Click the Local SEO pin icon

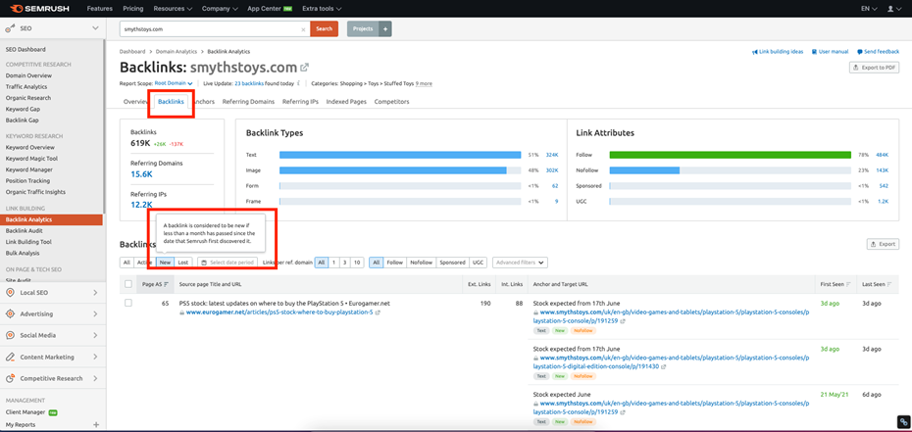coord(11,293)
